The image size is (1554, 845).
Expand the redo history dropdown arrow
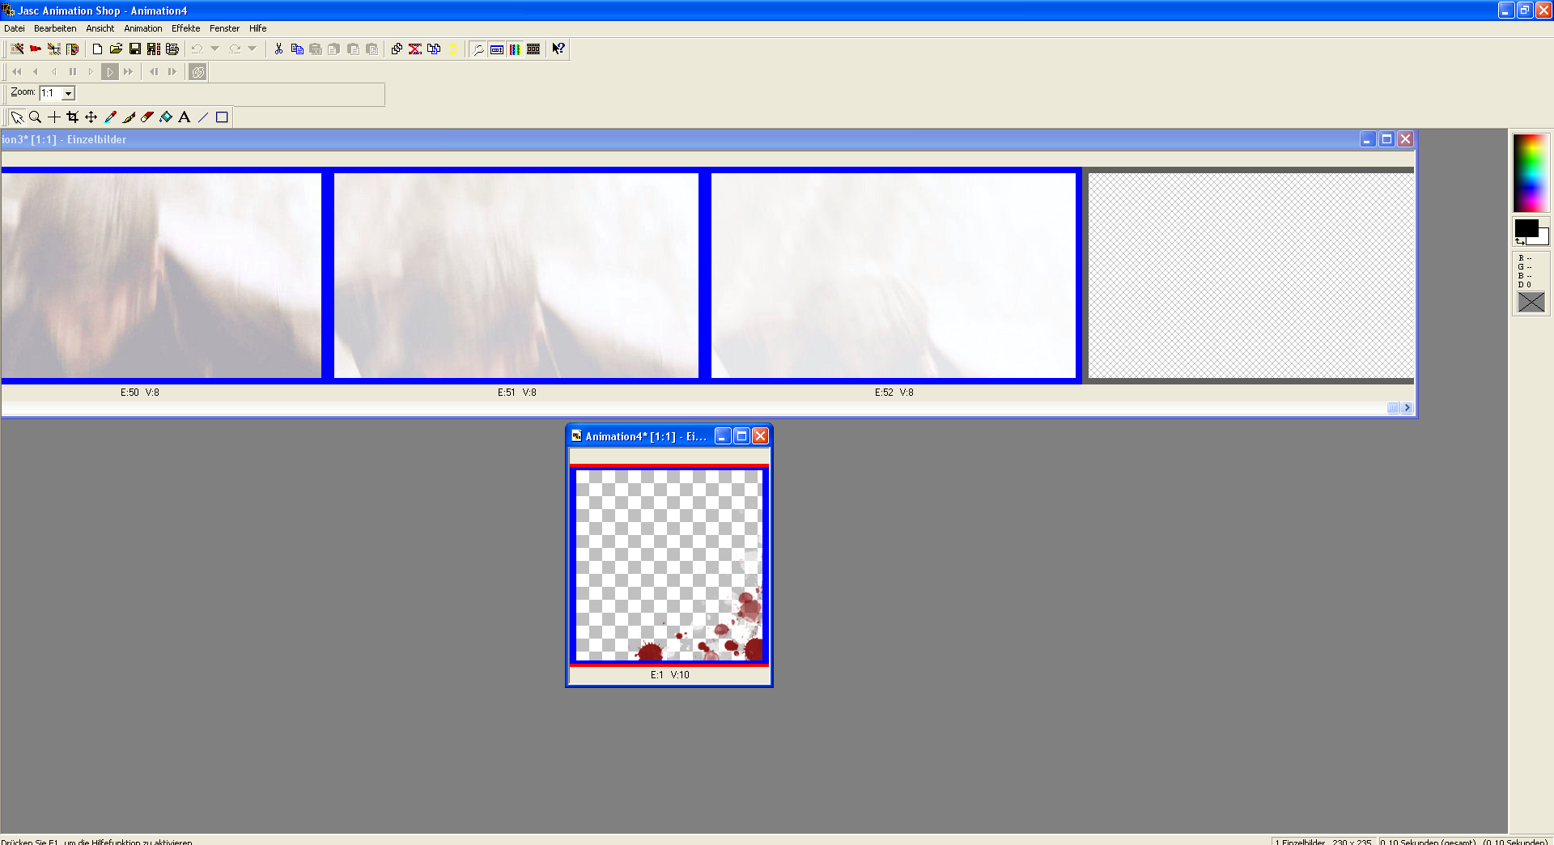click(x=253, y=49)
